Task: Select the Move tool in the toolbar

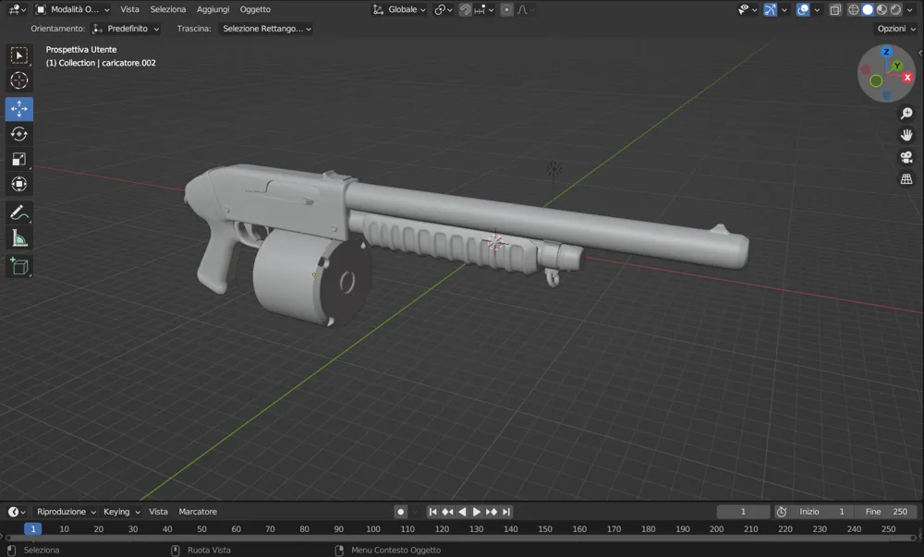Action: click(18, 109)
